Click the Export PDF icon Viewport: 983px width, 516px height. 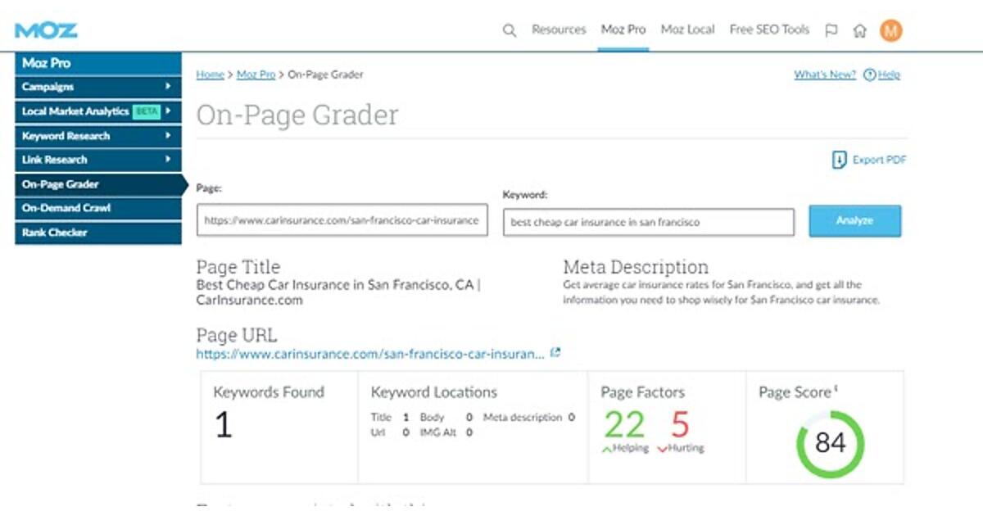839,160
